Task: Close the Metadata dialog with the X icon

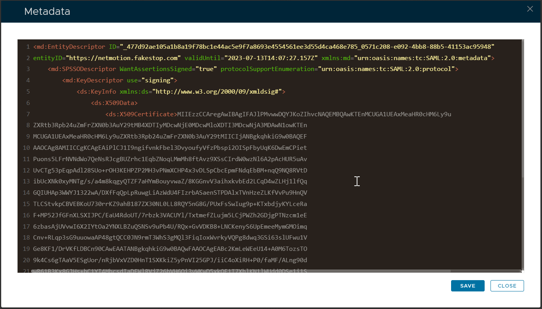Action: pos(530,9)
